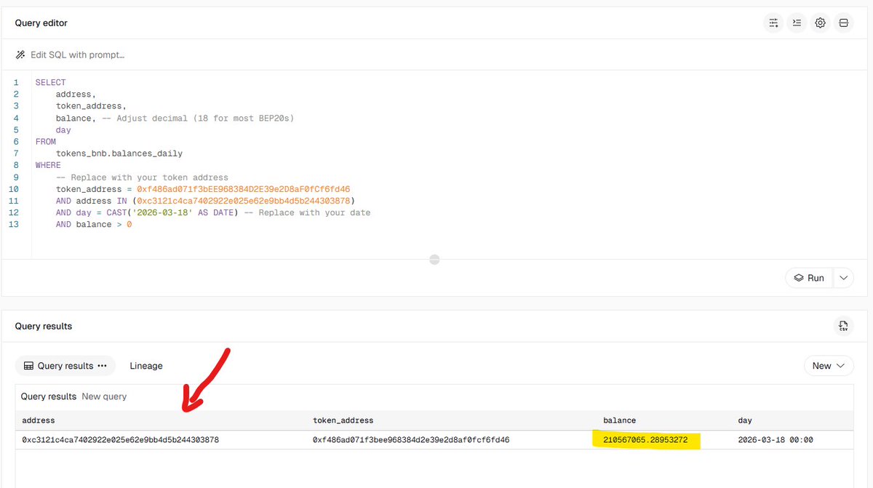Viewport: 873px width, 488px height.
Task: Click 'Replace with your date' comment
Action: 308,212
